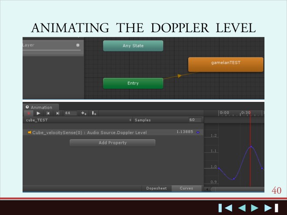287x215 pixels.
Task: Click the Doppler Level keyframe diamond indicator
Action: (x=198, y=132)
